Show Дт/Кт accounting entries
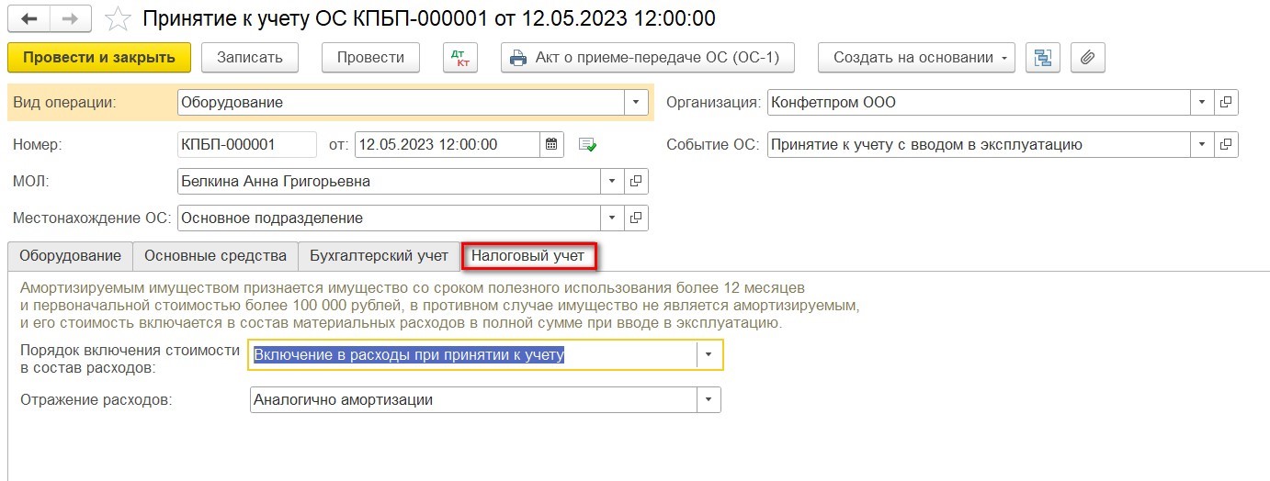 click(459, 57)
